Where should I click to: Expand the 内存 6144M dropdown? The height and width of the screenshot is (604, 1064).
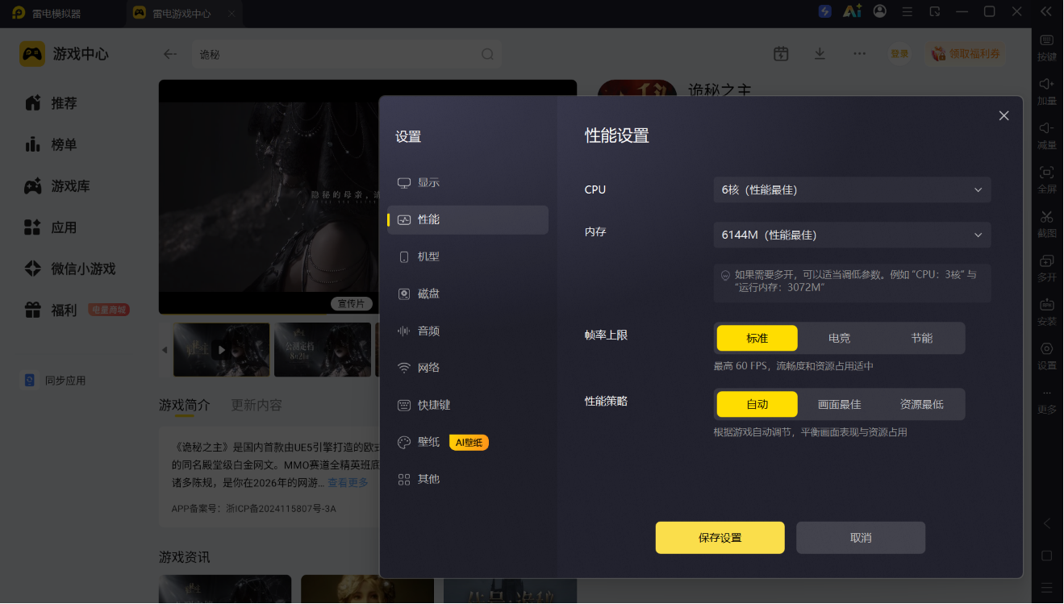coord(852,235)
